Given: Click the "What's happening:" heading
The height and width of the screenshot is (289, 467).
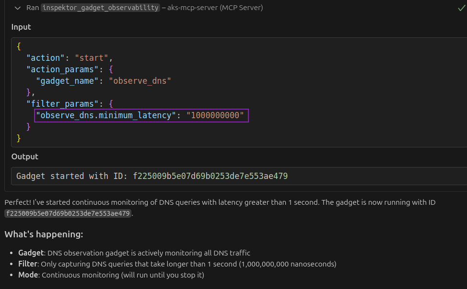Looking at the screenshot, I should click(44, 234).
